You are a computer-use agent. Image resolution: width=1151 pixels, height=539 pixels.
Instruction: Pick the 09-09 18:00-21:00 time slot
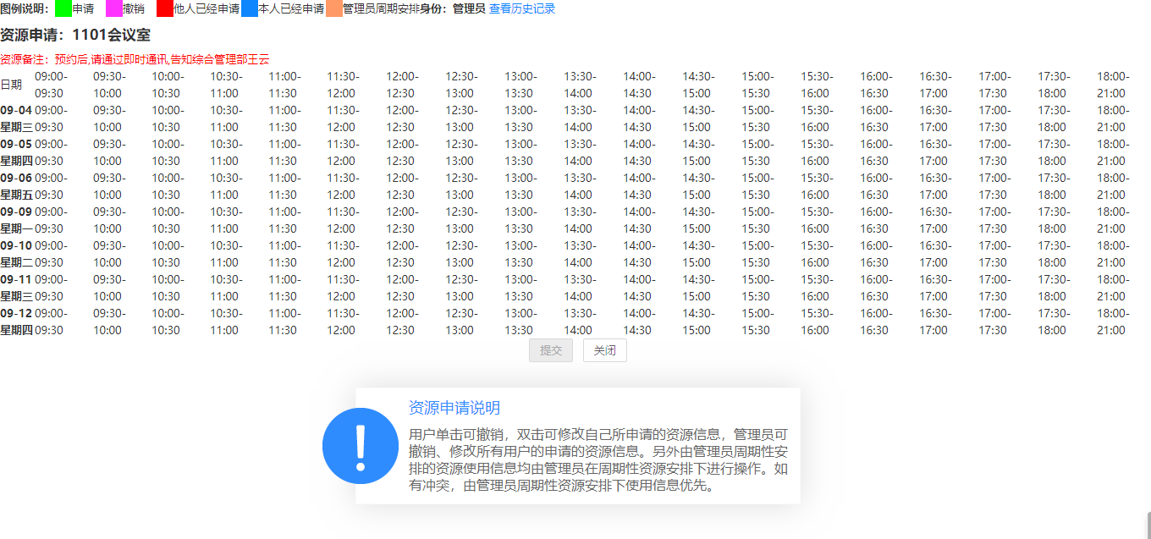pyautogui.click(x=1113, y=220)
